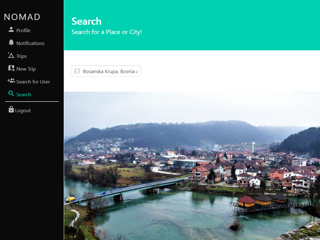Click the Bosanska Krupa town photo
This screenshot has width=320, height=240.
click(192, 166)
